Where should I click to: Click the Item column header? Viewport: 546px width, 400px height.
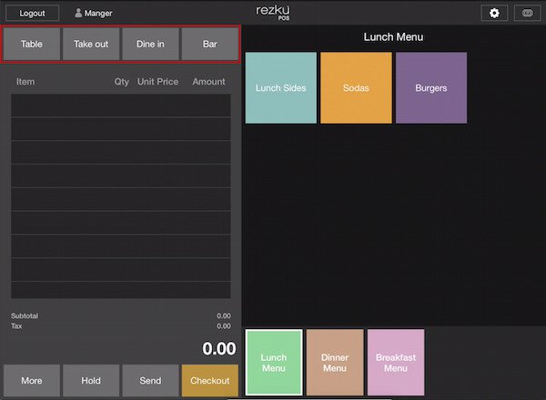click(25, 82)
